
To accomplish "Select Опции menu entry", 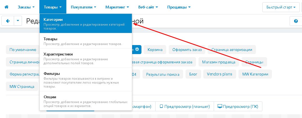I will [86, 101].
